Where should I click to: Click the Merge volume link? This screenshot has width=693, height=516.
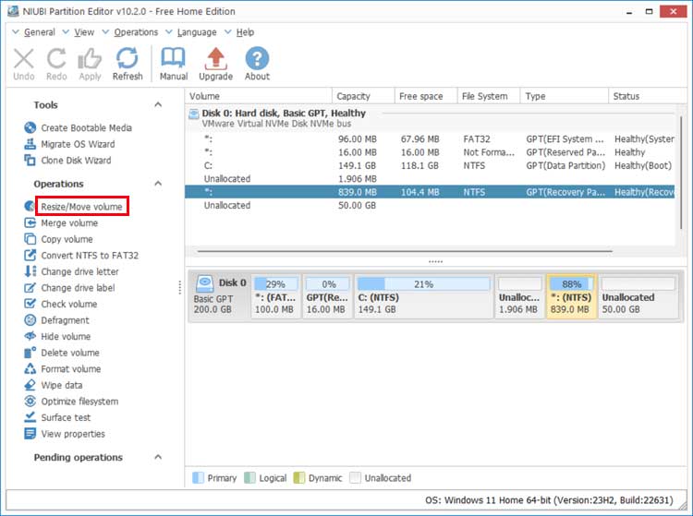(x=69, y=222)
